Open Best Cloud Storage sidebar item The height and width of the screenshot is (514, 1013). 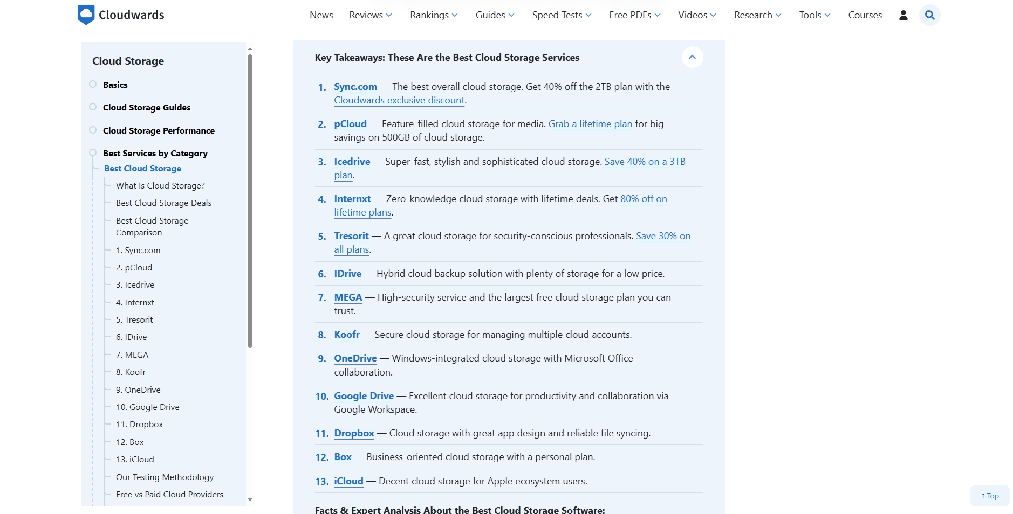pos(143,169)
